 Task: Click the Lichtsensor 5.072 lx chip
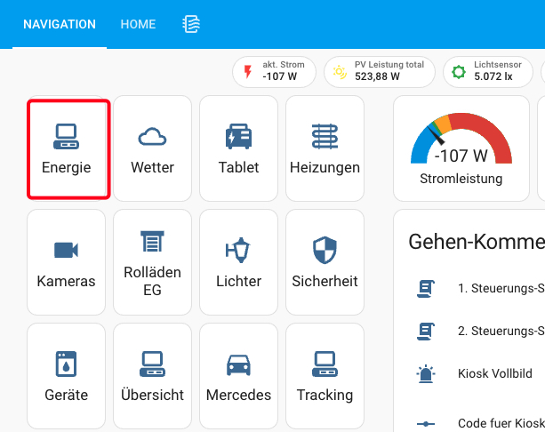coord(488,71)
